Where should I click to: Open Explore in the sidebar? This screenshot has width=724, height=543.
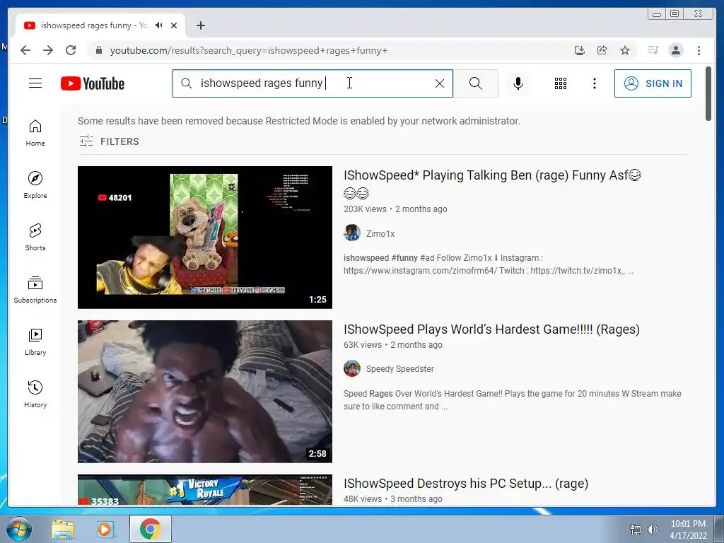point(35,185)
